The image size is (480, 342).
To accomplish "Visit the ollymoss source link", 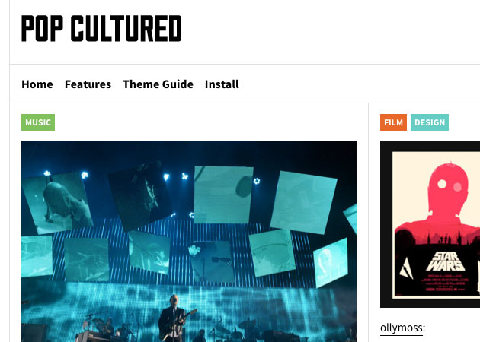I will (x=402, y=328).
